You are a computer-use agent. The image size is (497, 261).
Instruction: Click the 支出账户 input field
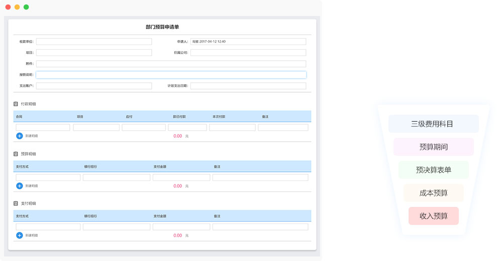pos(93,86)
